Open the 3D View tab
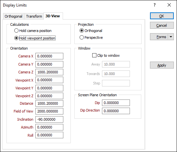The image size is (177, 152). click(53, 16)
